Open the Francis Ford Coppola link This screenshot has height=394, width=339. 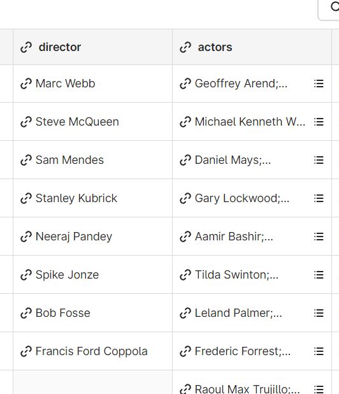pos(91,351)
